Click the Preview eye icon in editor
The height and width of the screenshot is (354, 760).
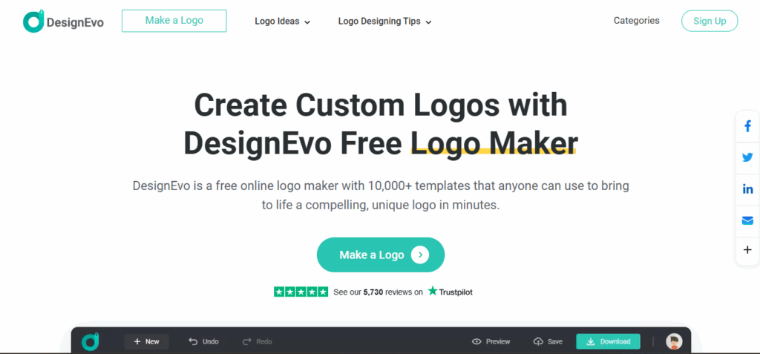tap(476, 342)
